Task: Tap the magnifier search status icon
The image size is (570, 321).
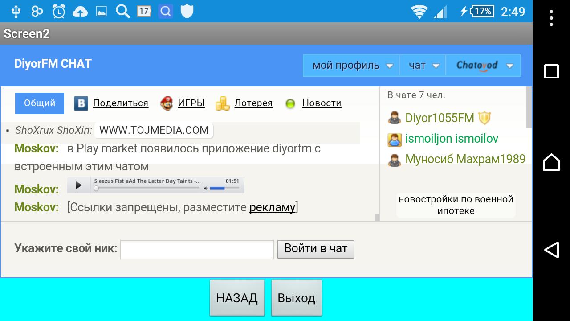Action: [122, 11]
